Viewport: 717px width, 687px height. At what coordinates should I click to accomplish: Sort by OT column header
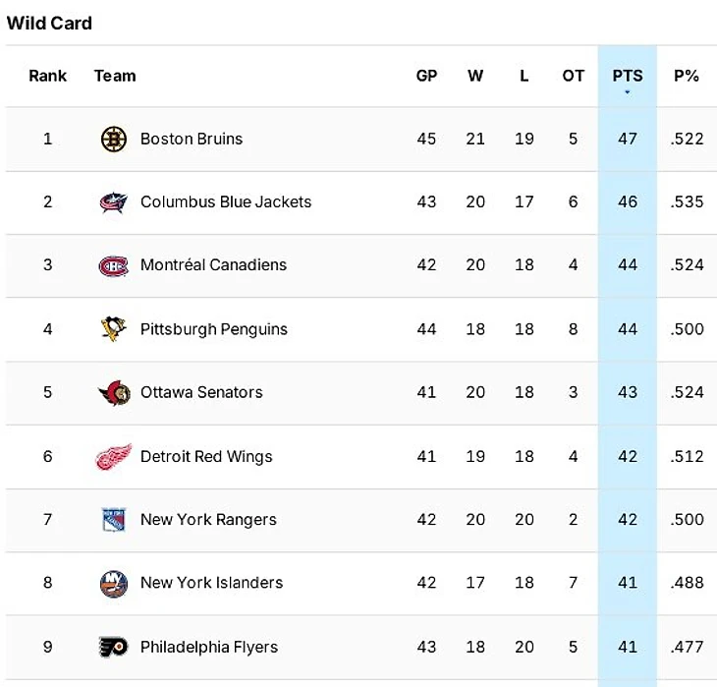coord(574,76)
